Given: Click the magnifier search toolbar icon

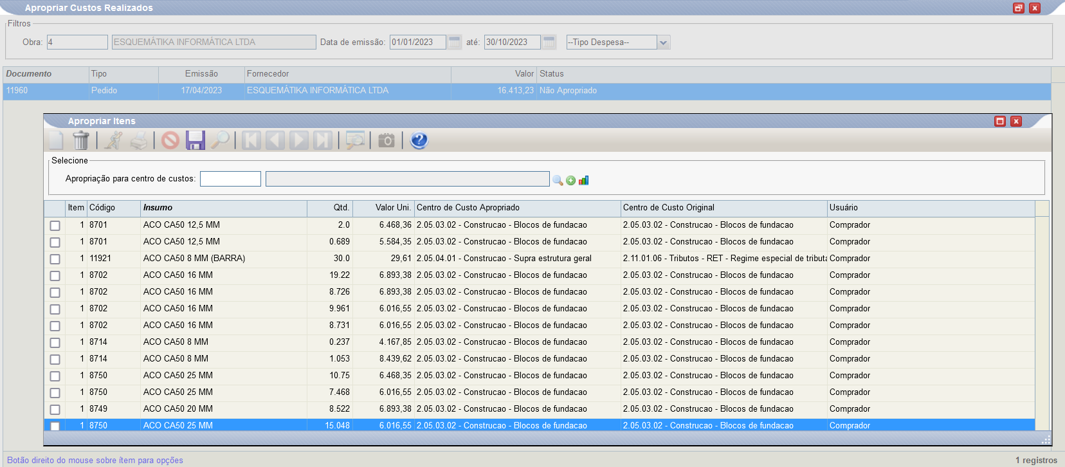Looking at the screenshot, I should [219, 140].
